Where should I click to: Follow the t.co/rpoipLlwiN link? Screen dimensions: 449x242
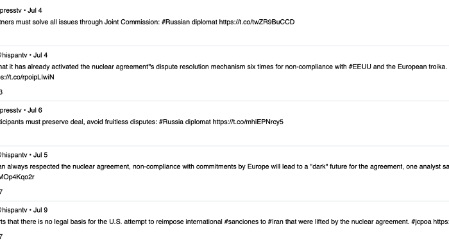(x=27, y=77)
